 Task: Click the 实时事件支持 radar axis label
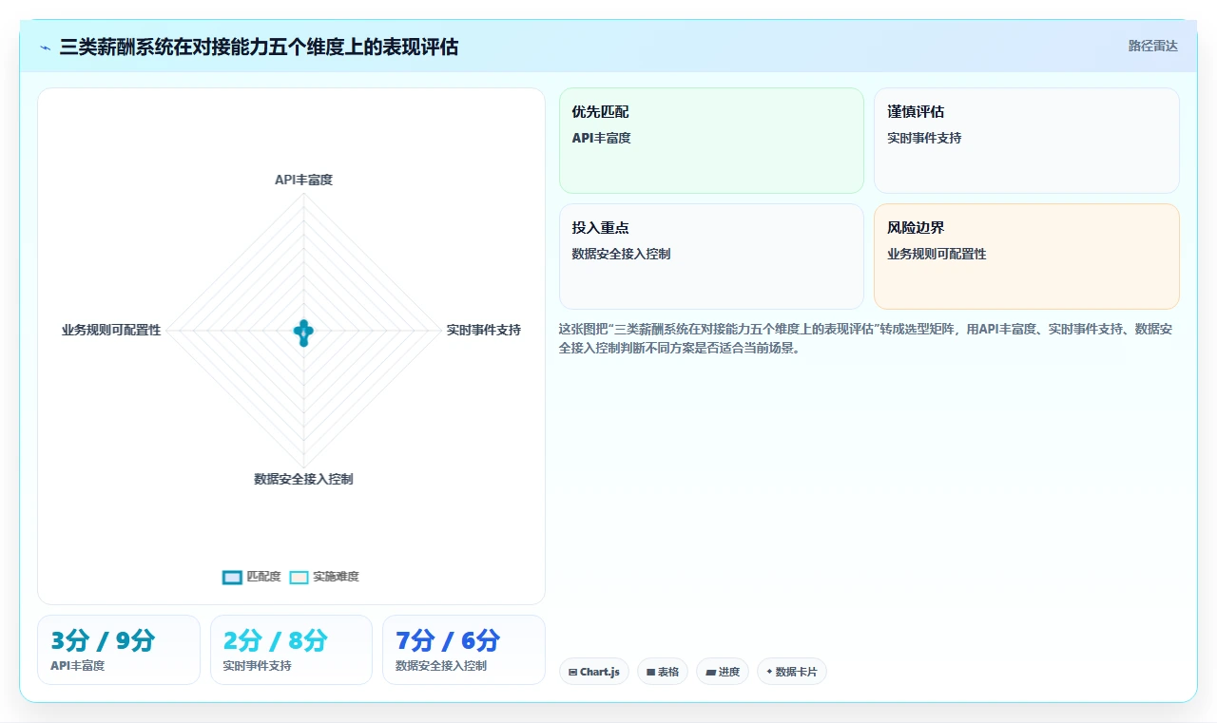click(x=484, y=331)
